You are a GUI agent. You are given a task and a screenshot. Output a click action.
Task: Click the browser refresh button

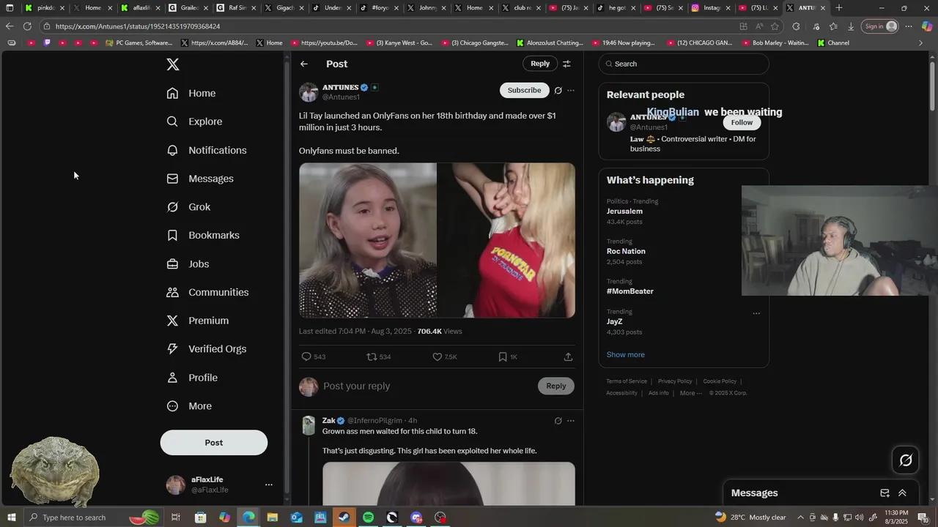pyautogui.click(x=27, y=26)
